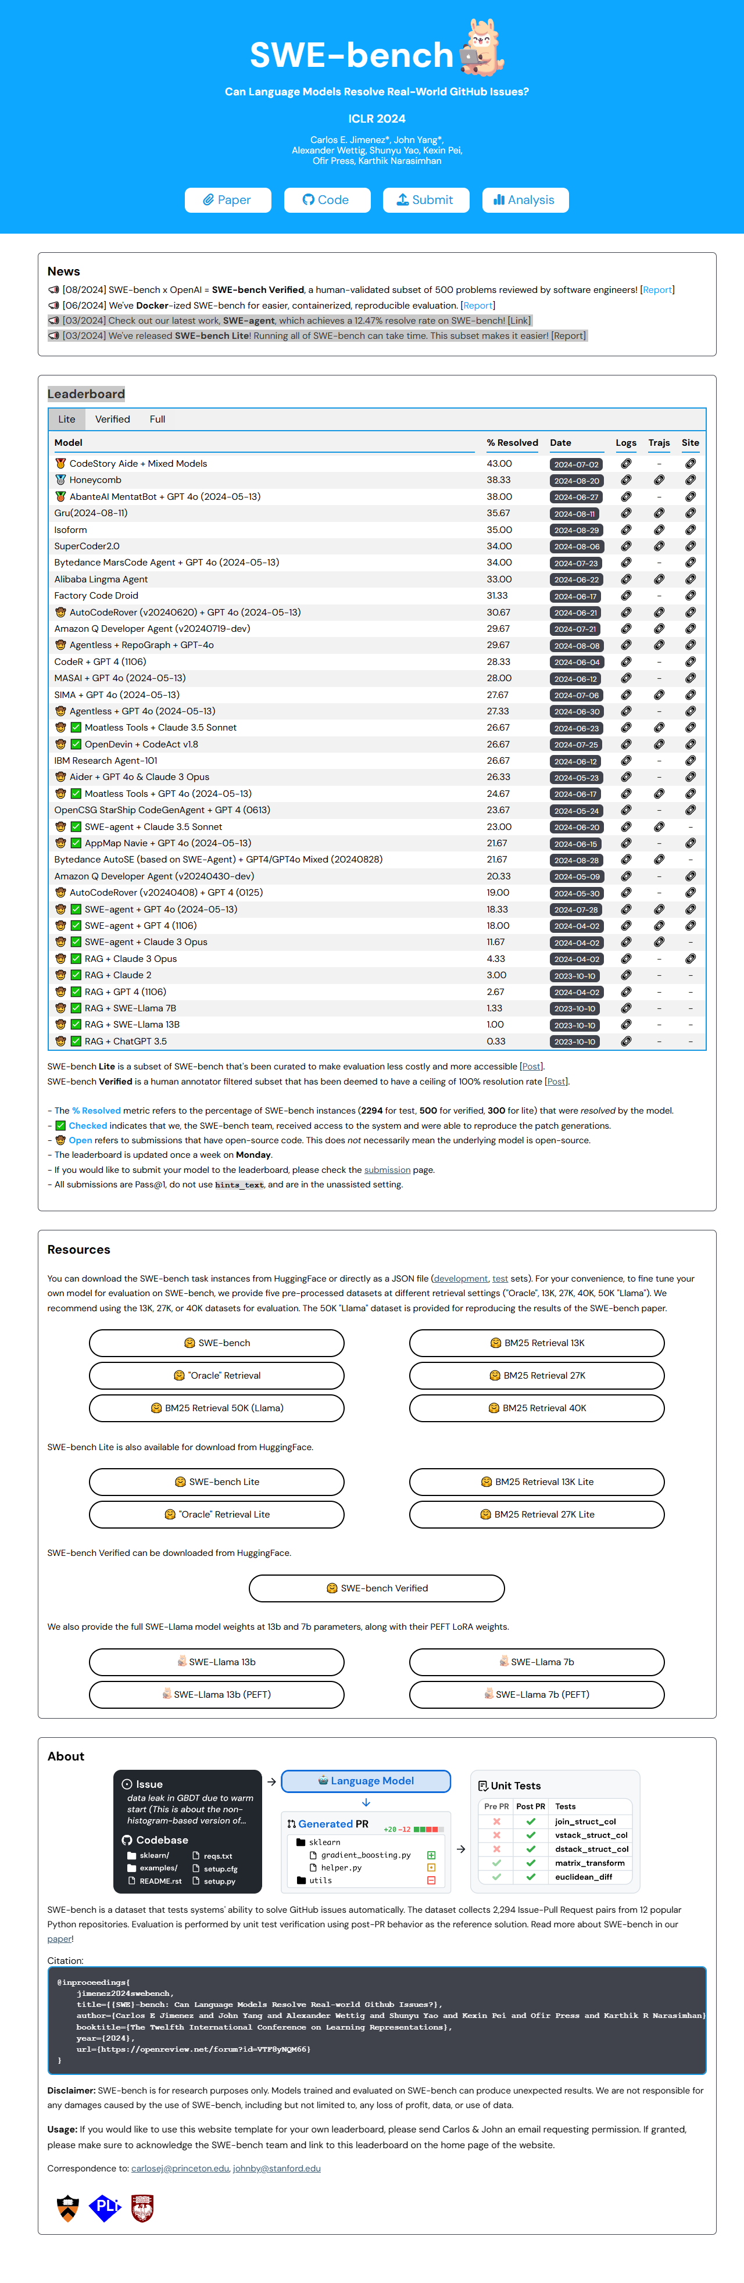
Task: Click the Princeton shield logo
Action: click(x=67, y=2207)
